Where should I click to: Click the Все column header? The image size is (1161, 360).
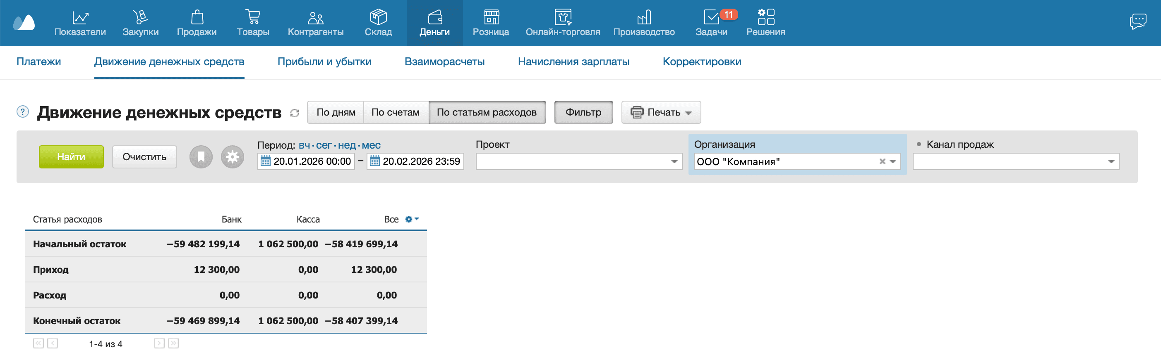pyautogui.click(x=391, y=219)
